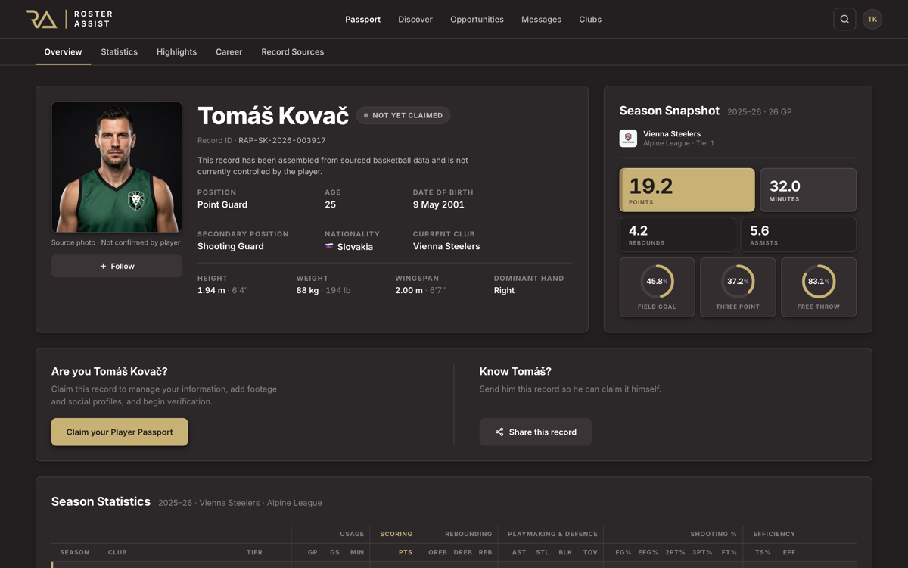Viewport: 908px width, 568px height.
Task: Go to Discover in top navigation
Action: (415, 19)
